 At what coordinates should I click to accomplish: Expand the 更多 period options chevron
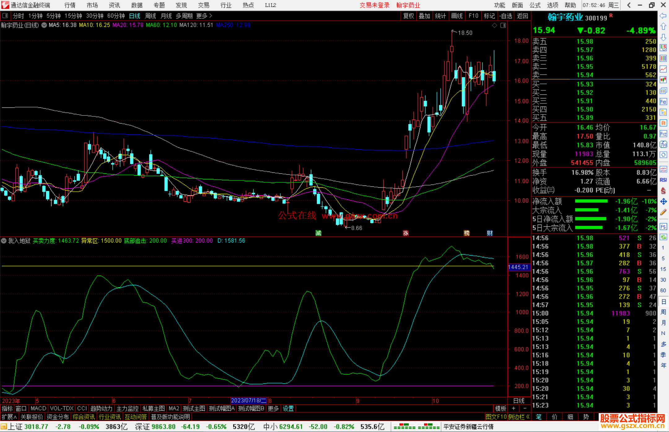point(211,16)
